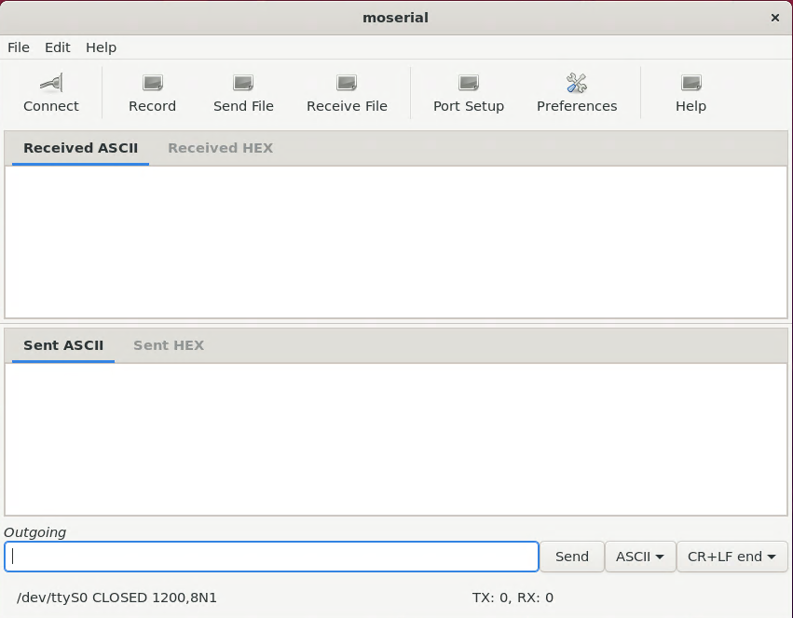Open the File menu
Image resolution: width=793 pixels, height=618 pixels.
pyautogui.click(x=19, y=47)
